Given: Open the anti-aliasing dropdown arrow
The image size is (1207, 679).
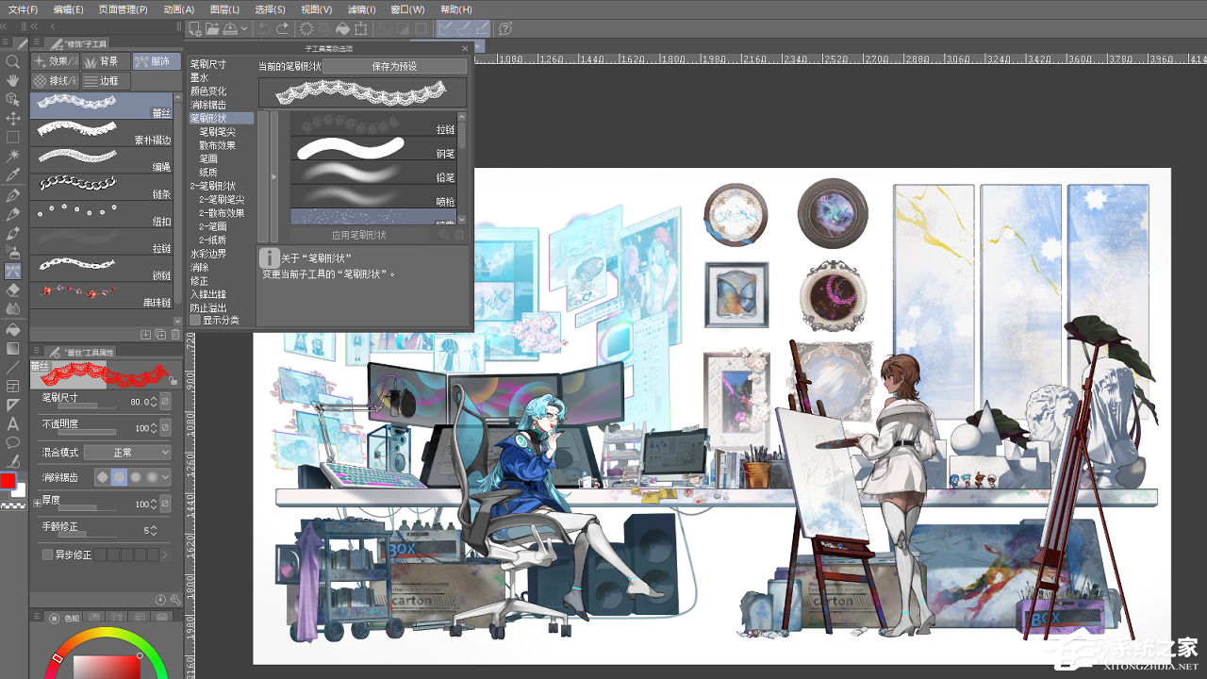Looking at the screenshot, I should [x=164, y=477].
